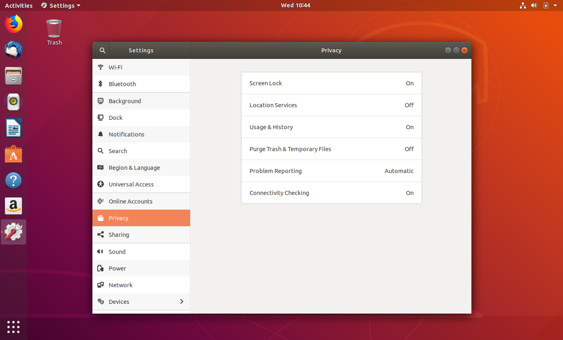Open the Settings search magnifier

point(102,50)
